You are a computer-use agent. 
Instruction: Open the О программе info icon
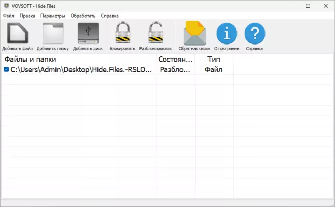(x=227, y=34)
